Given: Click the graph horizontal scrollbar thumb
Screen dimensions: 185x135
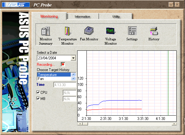Looking at the screenshot, I should (85, 124).
